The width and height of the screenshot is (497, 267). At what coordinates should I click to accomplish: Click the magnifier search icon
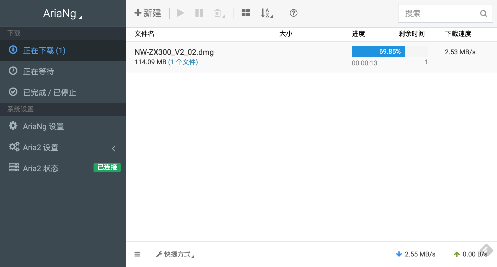coord(484,14)
